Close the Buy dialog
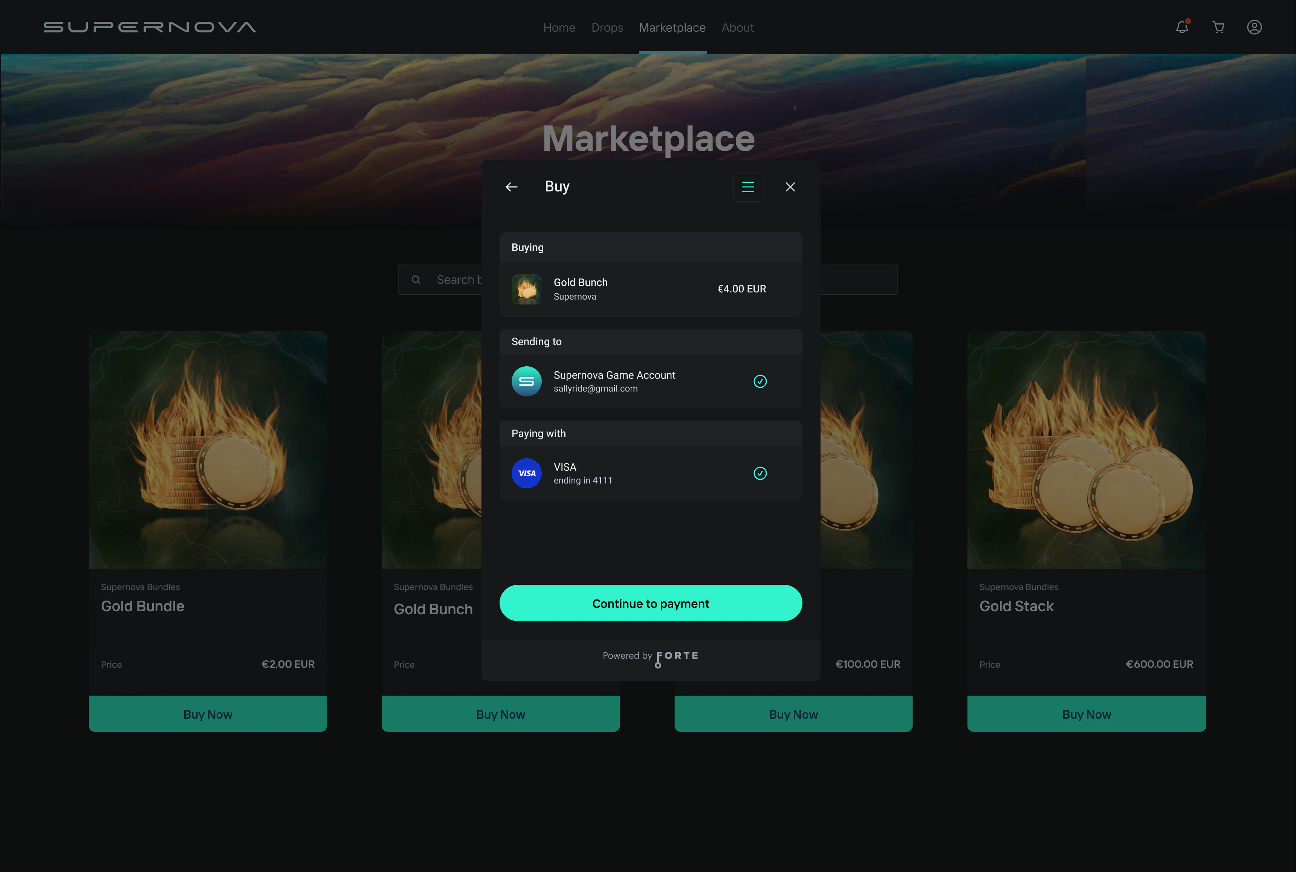Screen dimensions: 1302x872 point(790,187)
